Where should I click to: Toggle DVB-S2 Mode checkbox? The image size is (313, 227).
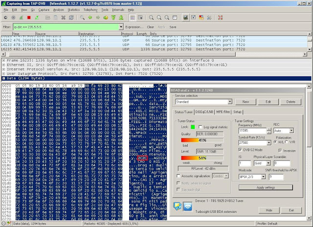[240, 150]
